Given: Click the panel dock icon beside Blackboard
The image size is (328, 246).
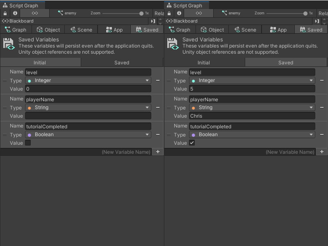Looking at the screenshot, I should (x=152, y=21).
